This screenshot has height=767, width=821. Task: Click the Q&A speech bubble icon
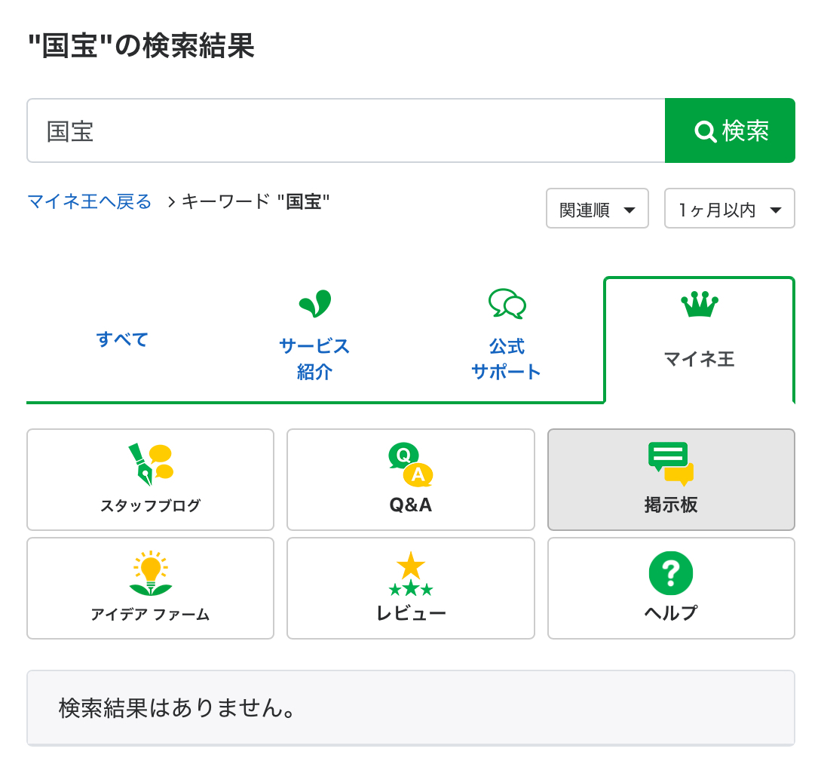point(410,465)
